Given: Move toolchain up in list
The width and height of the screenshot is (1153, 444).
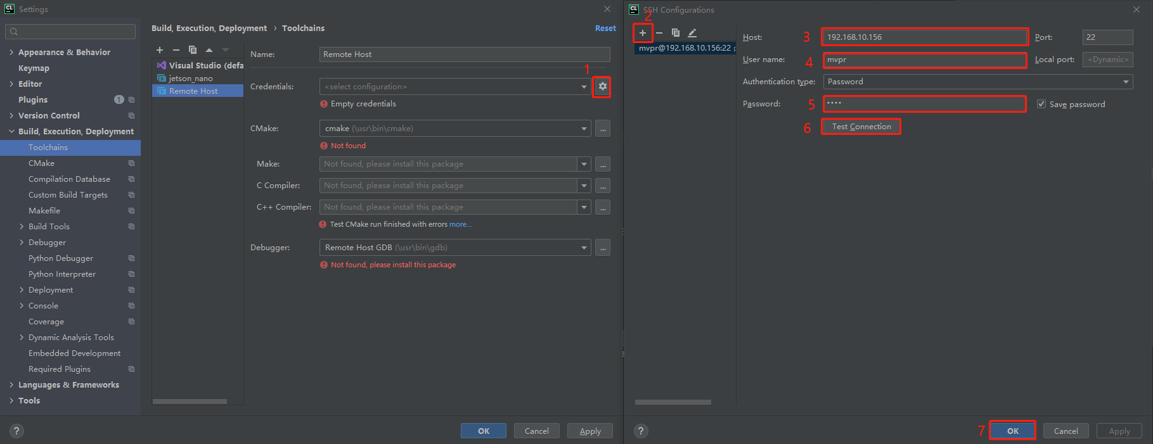Looking at the screenshot, I should click(209, 50).
